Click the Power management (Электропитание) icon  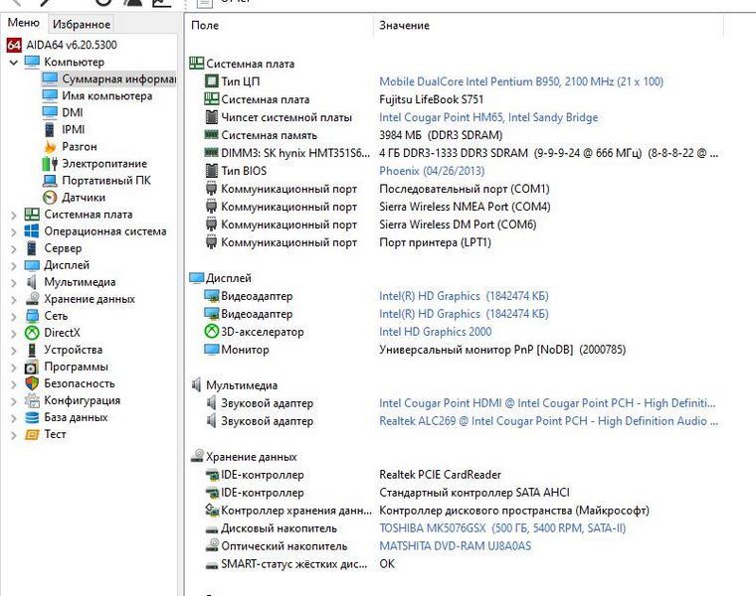coord(51,163)
